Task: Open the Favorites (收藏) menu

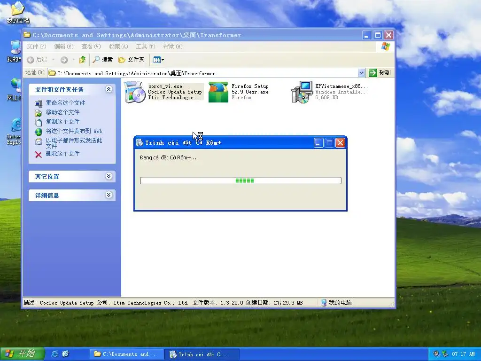Action: 118,47
